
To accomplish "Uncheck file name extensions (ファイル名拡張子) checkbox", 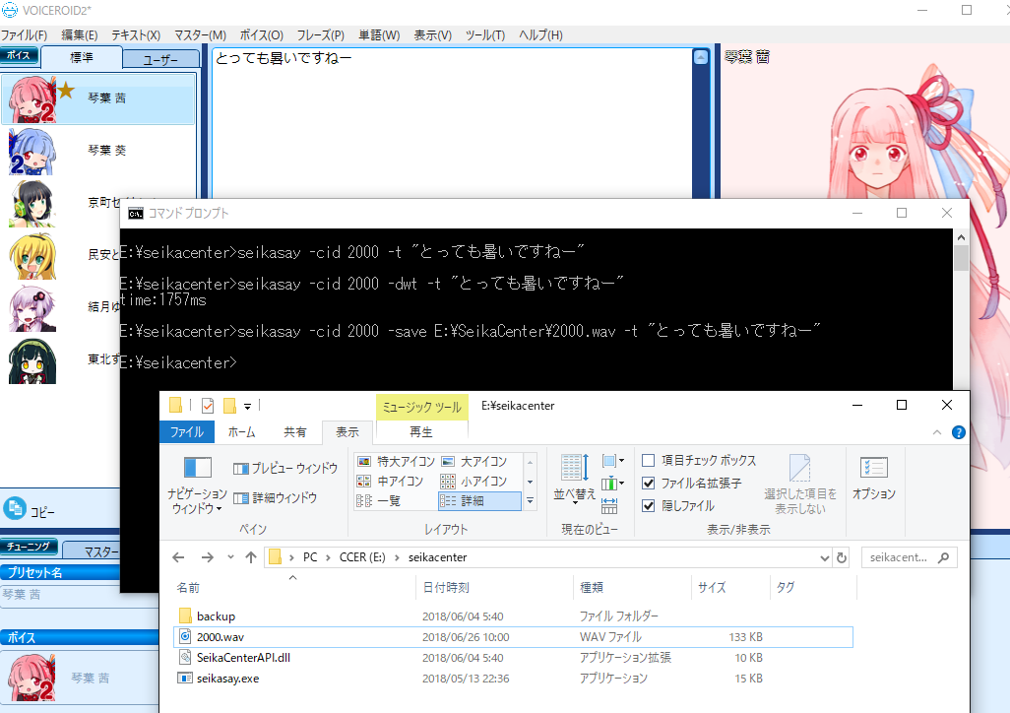I will (x=649, y=484).
